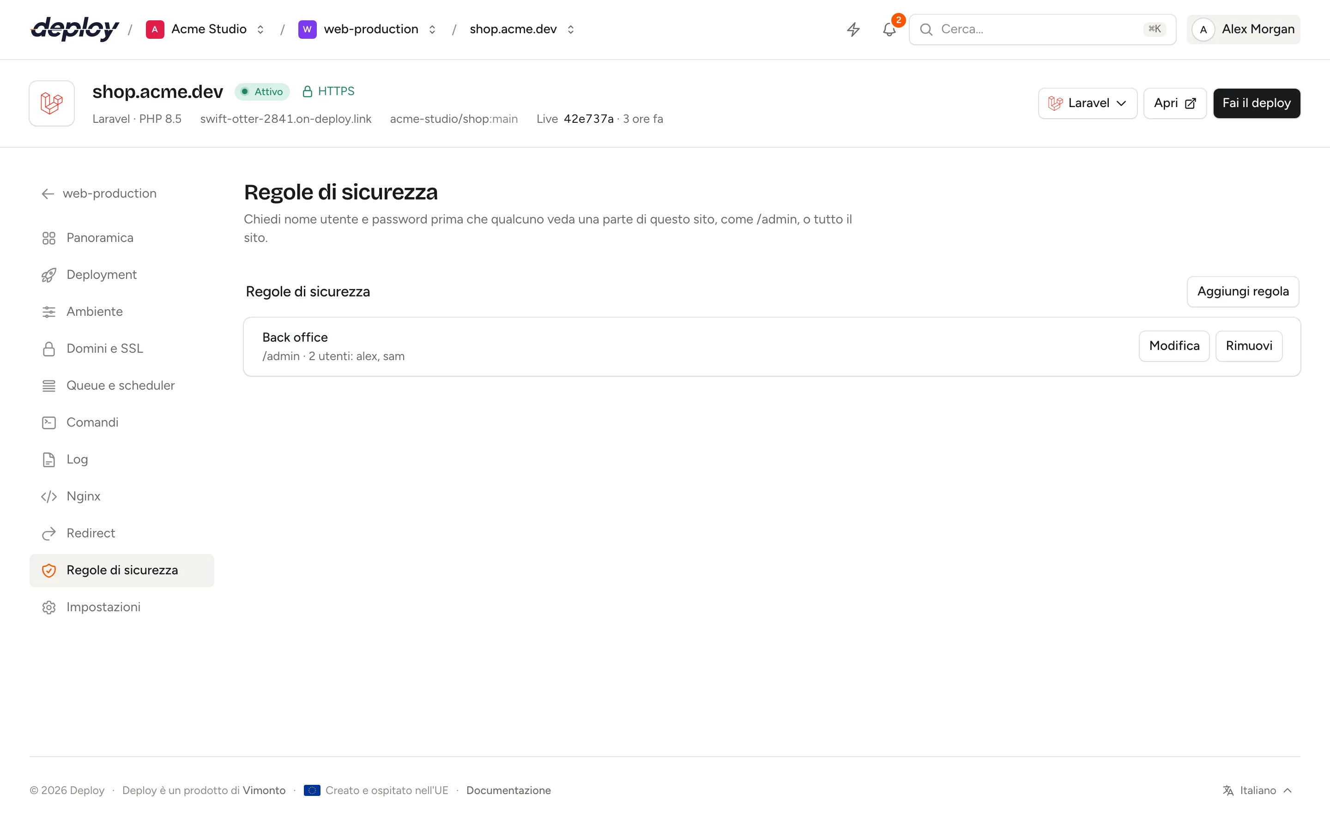Image resolution: width=1330 pixels, height=831 pixels.
Task: Click the Regole di sicurezza shield icon
Action: coord(49,571)
